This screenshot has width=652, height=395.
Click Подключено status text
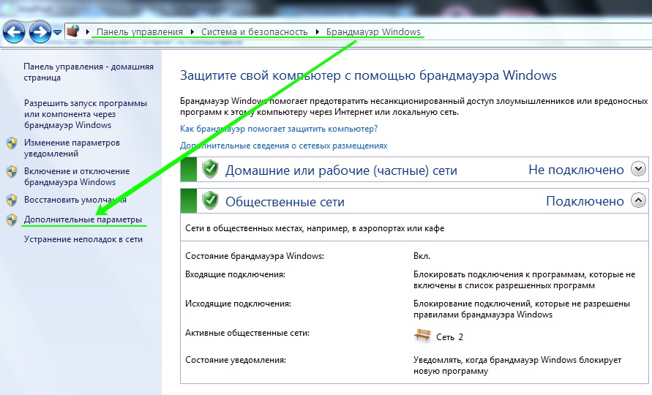[x=585, y=201]
